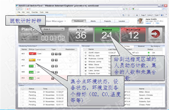Open the browser Page dropdown menu
169x110 pixels.
point(143,15)
